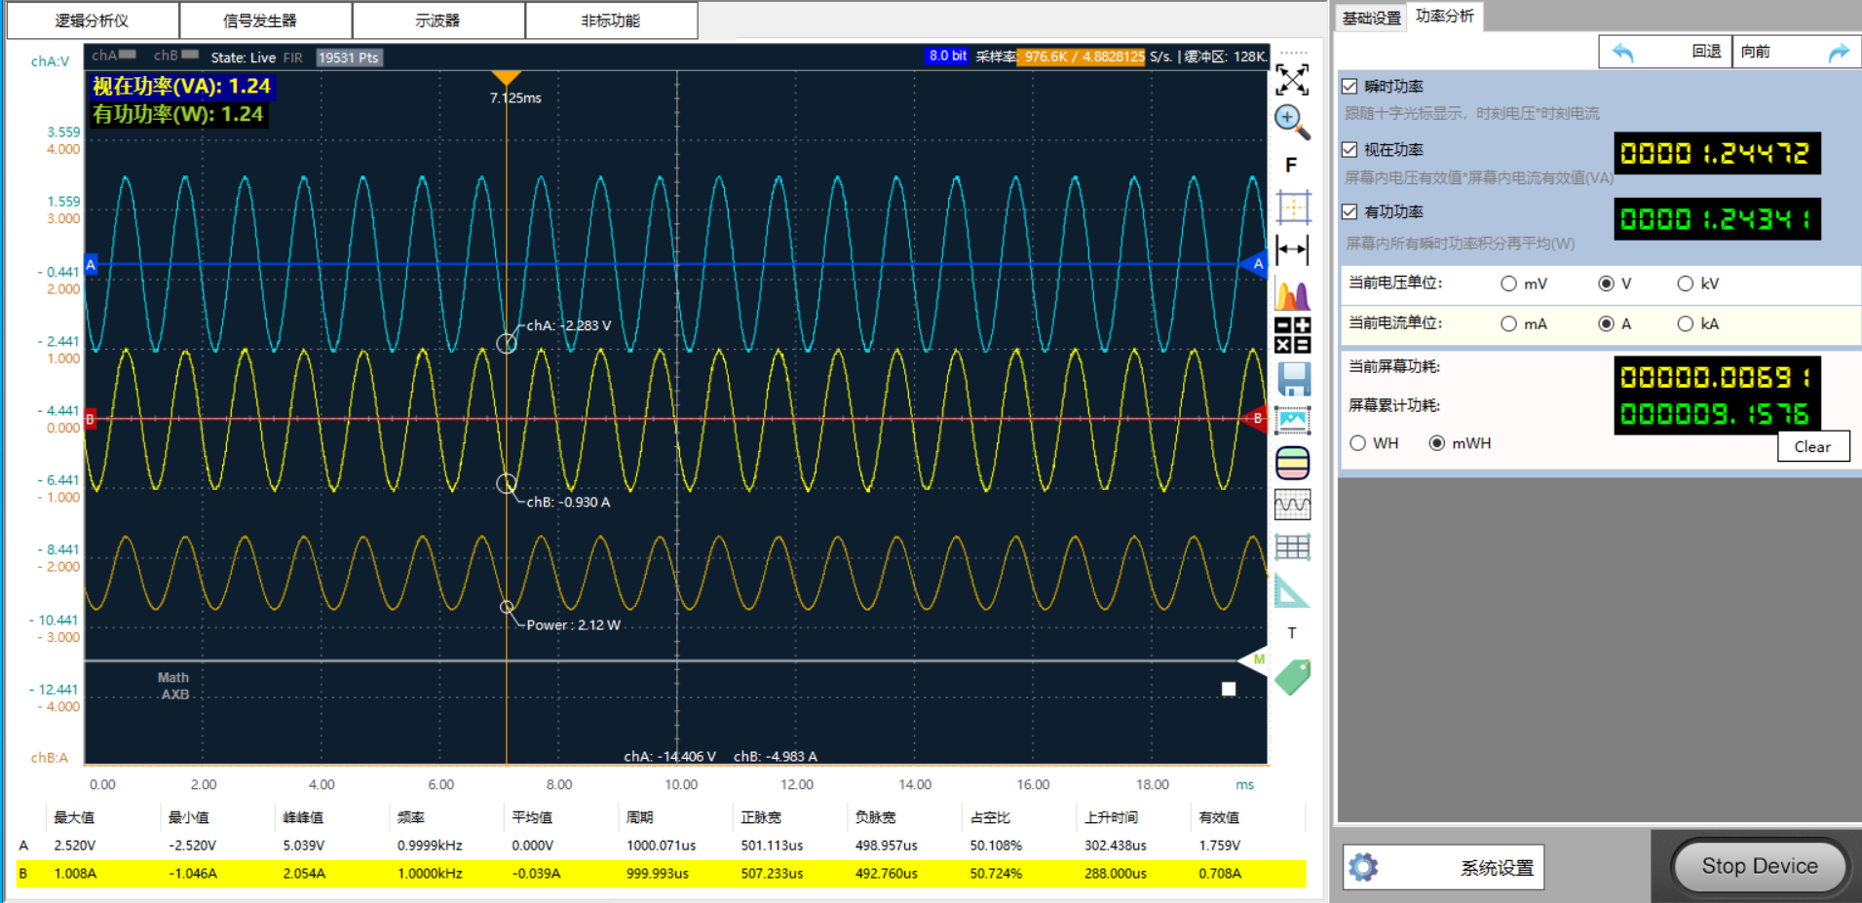Uncheck the 瞬时功率 checkbox
The width and height of the screenshot is (1862, 903).
[x=1349, y=87]
